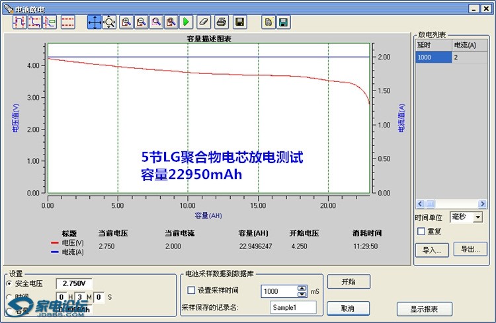This screenshot has height=323, width=496.
Task: Click the 开始 start button
Action: pyautogui.click(x=349, y=281)
